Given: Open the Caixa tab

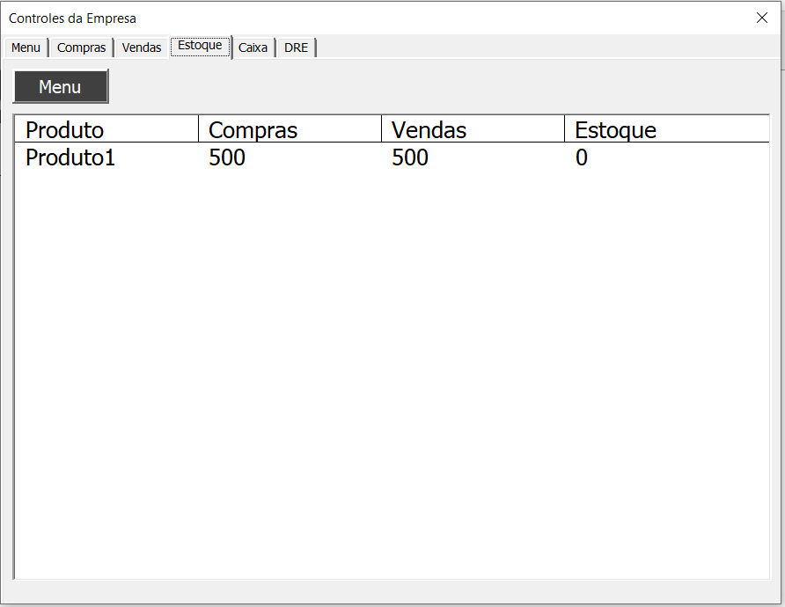Looking at the screenshot, I should coord(253,48).
